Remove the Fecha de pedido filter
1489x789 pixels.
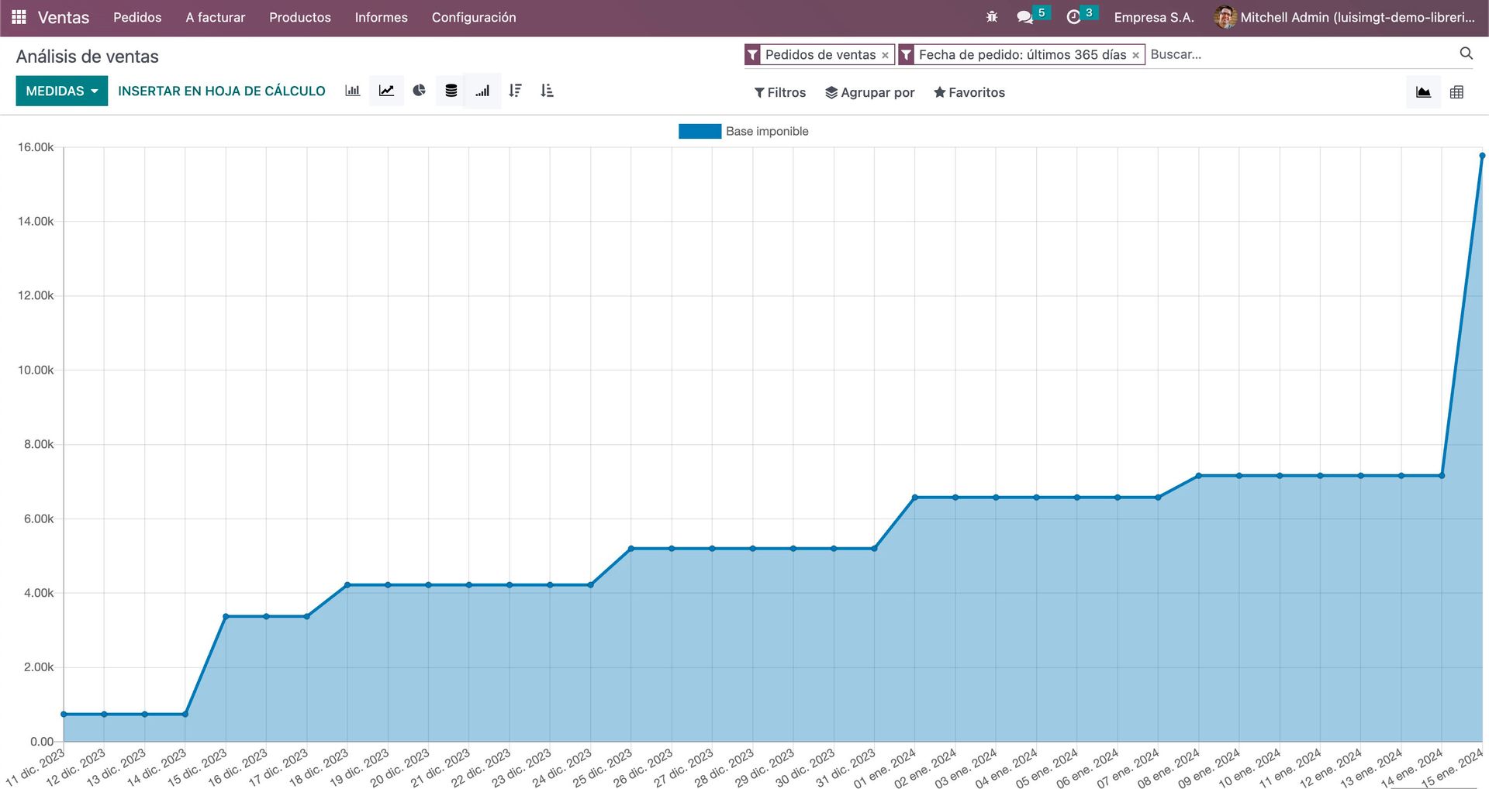1135,55
